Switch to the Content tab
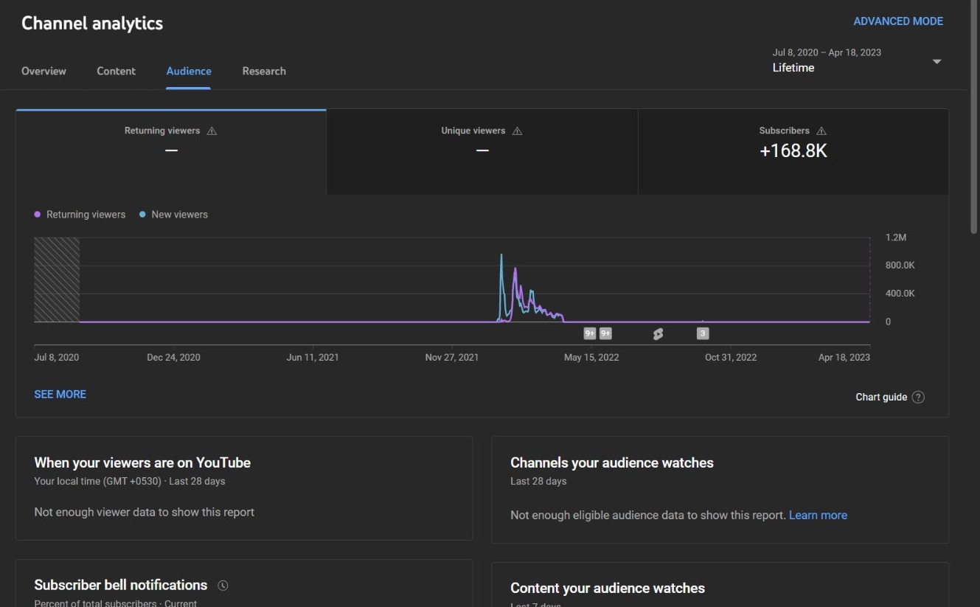The height and width of the screenshot is (607, 980). coord(116,71)
